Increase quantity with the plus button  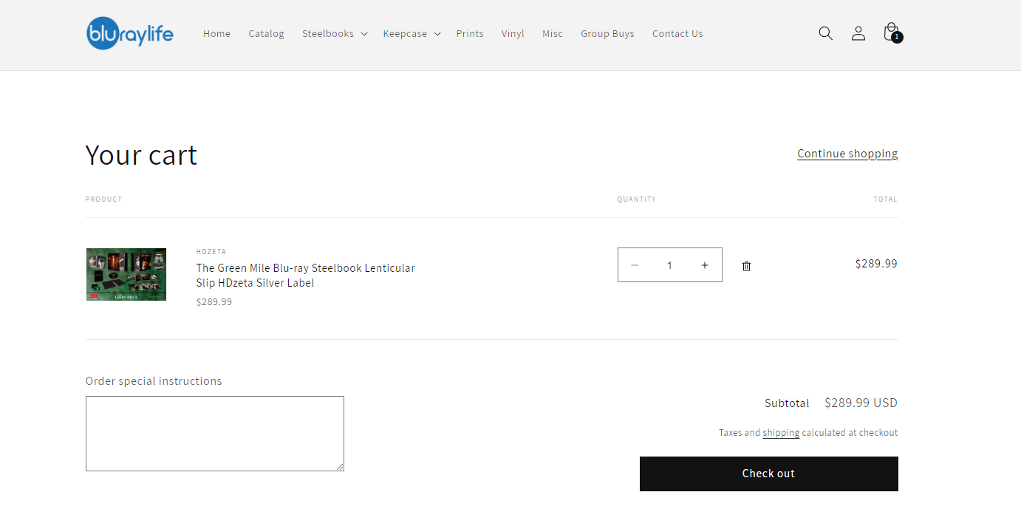(x=705, y=265)
